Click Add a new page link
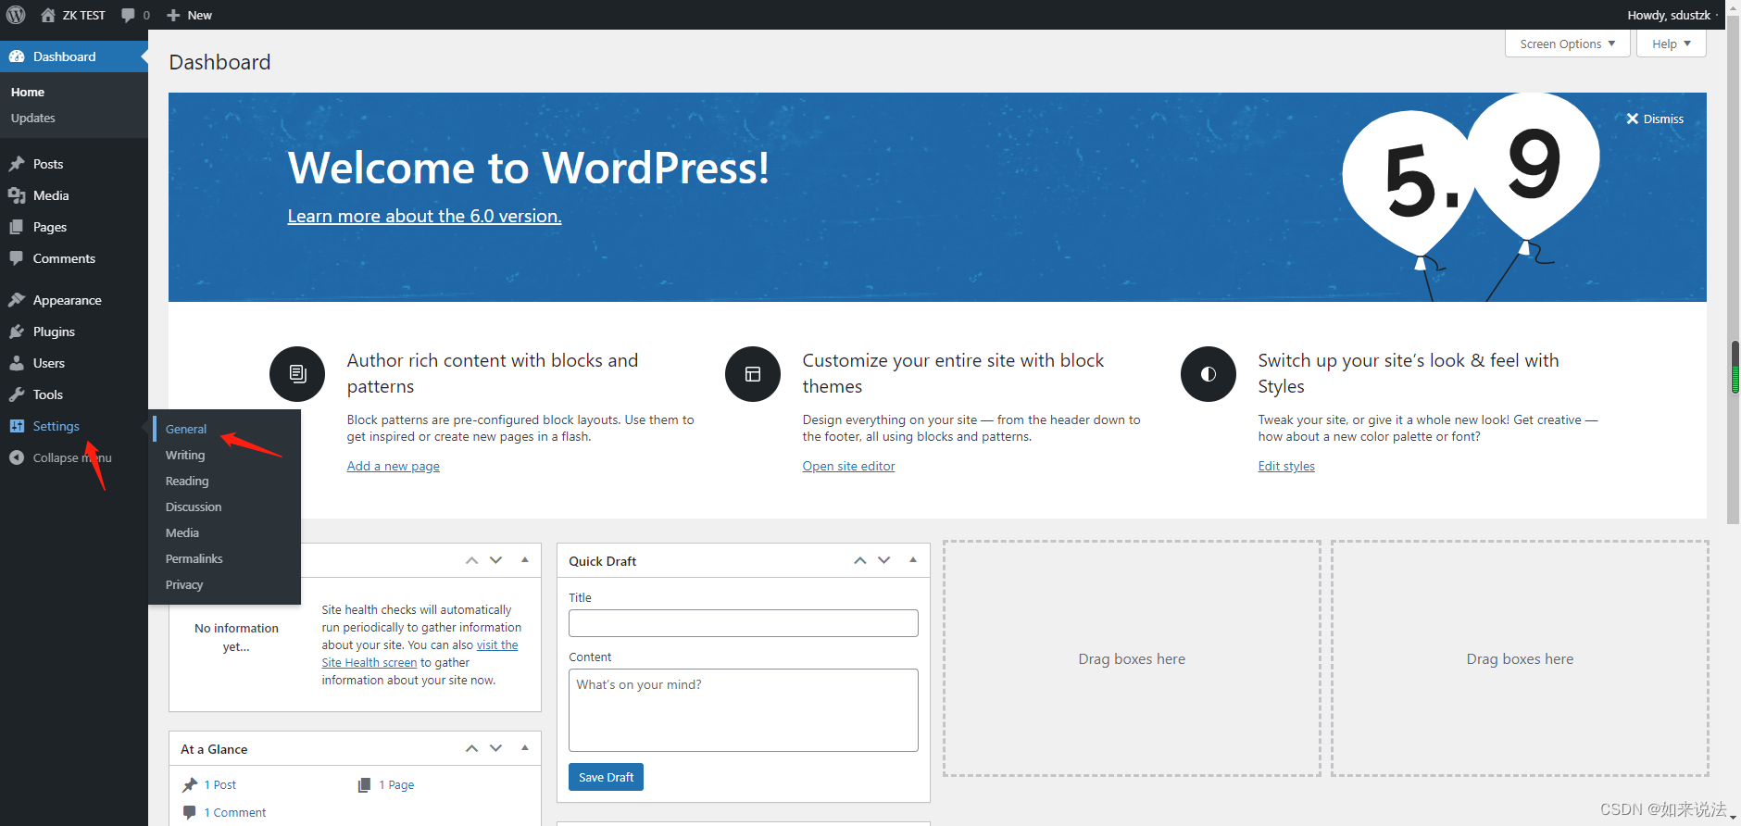Viewport: 1741px width, 826px height. coord(394,466)
